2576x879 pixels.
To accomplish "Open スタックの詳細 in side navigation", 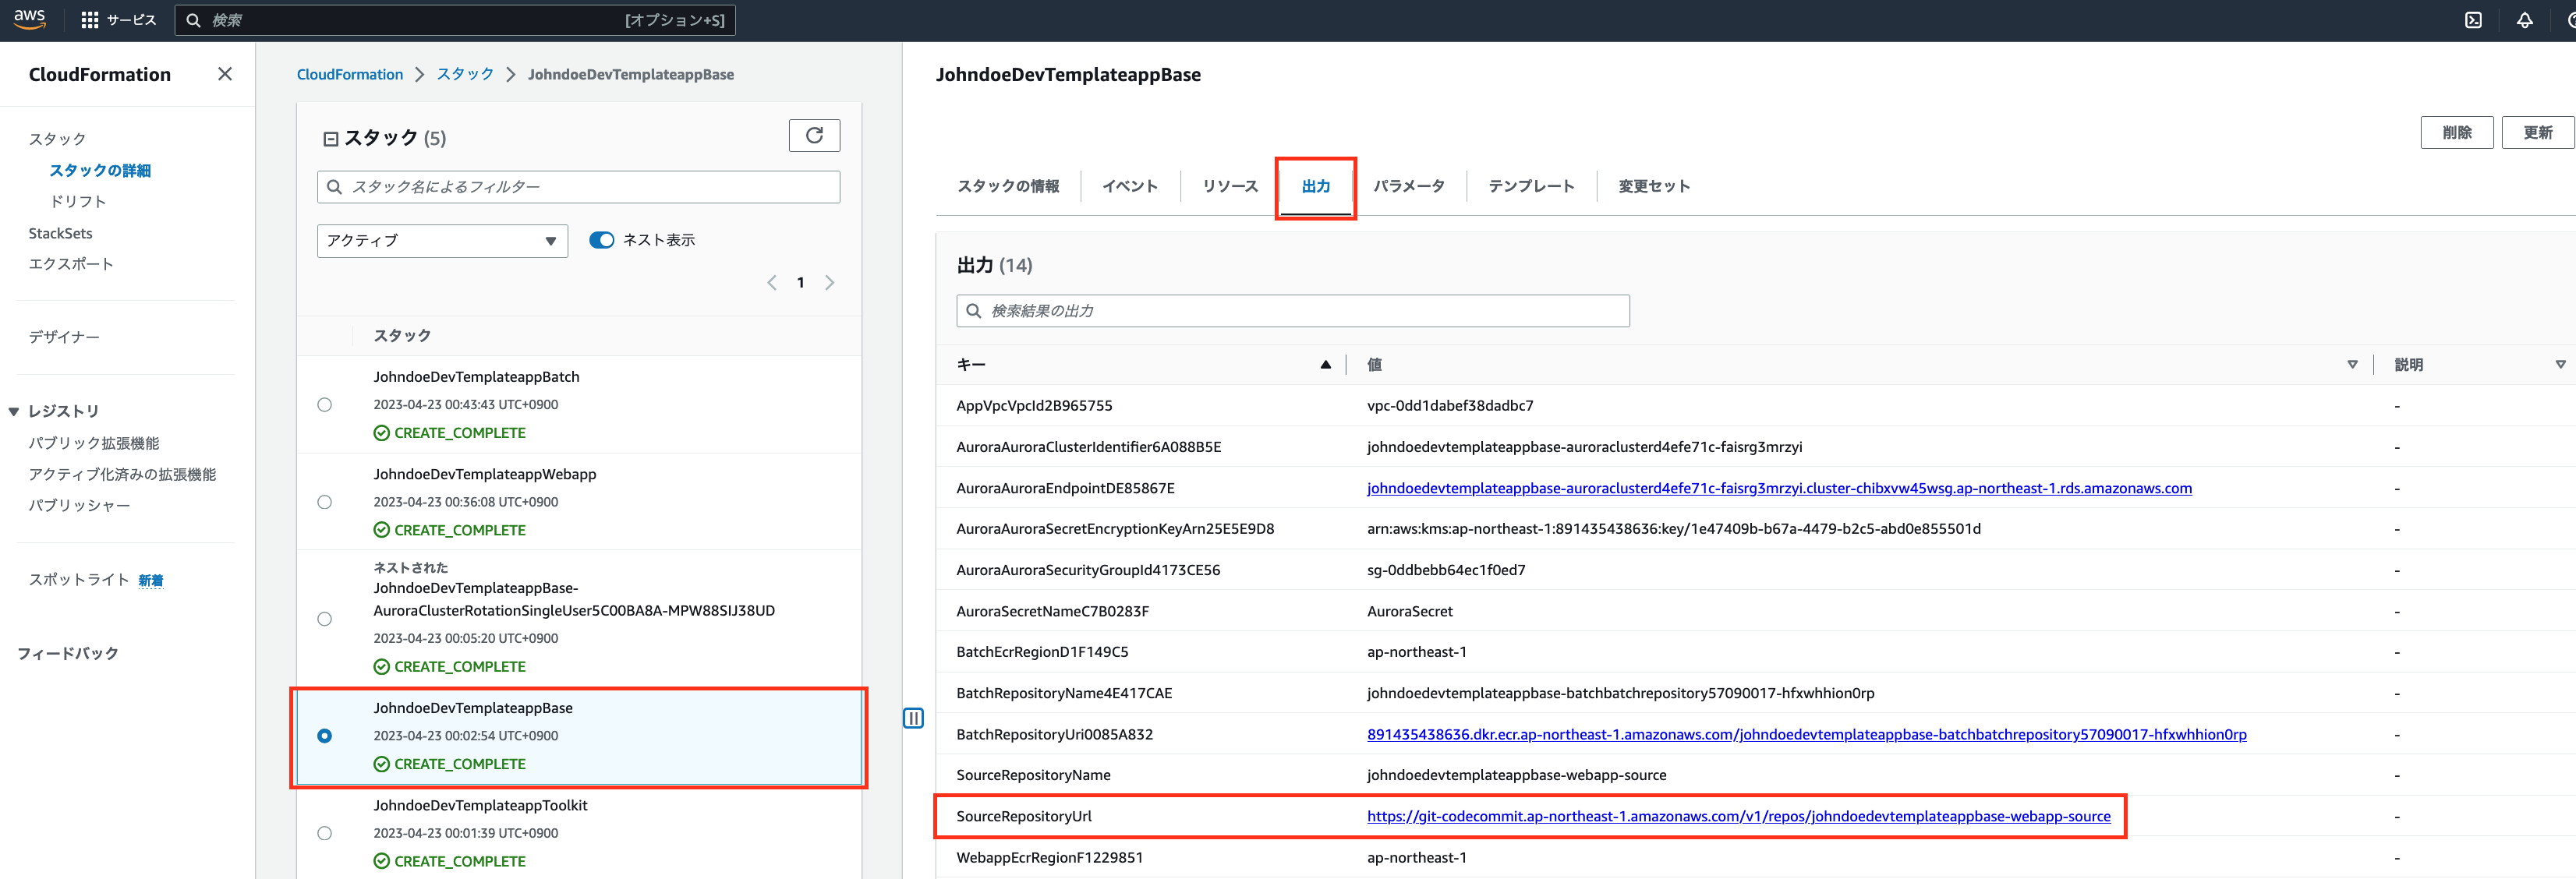I will (x=100, y=171).
